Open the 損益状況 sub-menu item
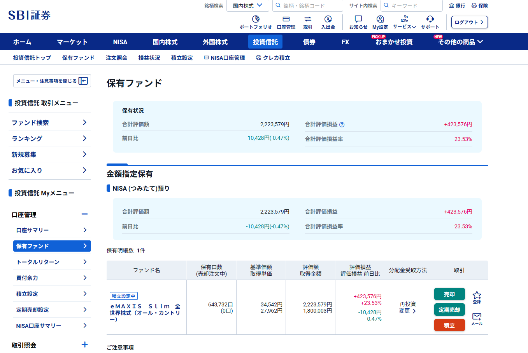This screenshot has width=528, height=353. pos(149,58)
